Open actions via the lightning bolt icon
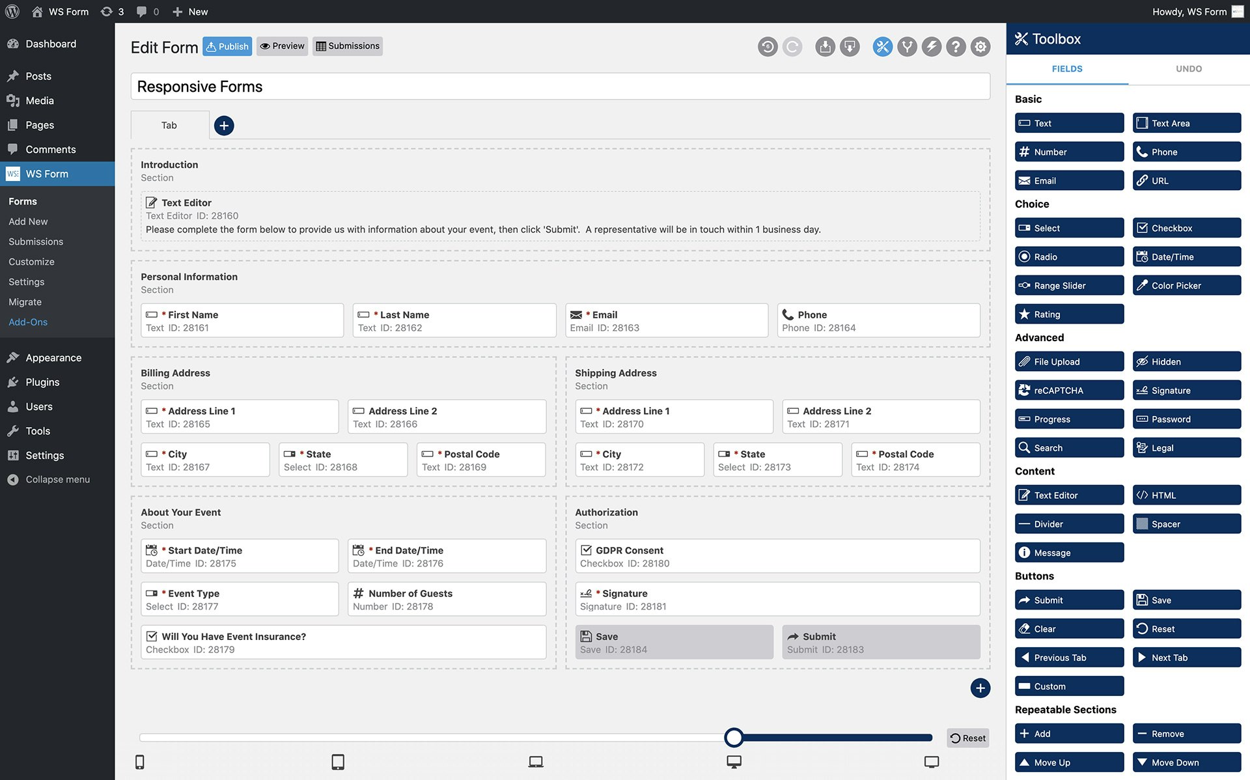The height and width of the screenshot is (780, 1250). click(x=932, y=46)
